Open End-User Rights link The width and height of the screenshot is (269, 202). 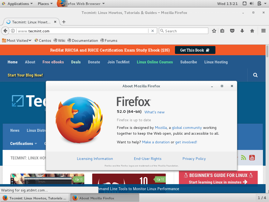pyautogui.click(x=148, y=159)
